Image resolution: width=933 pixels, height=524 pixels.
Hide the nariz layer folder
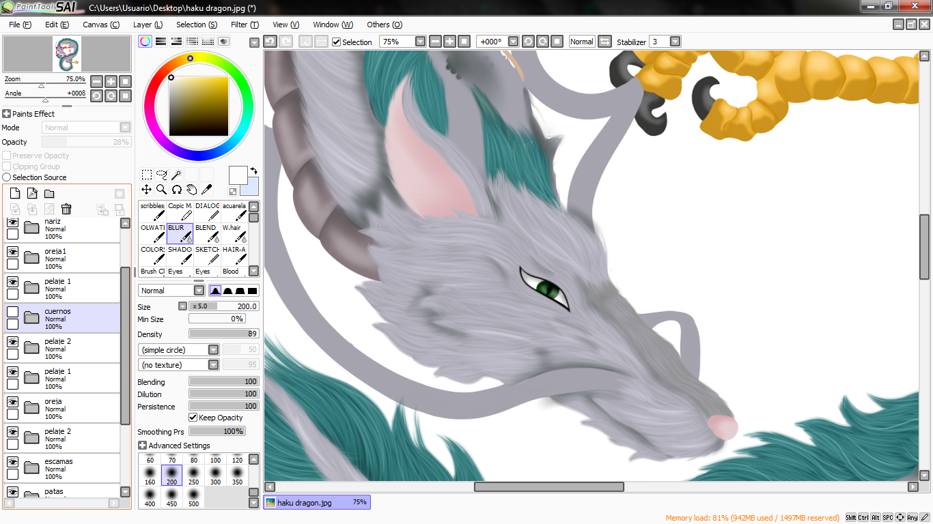(x=12, y=222)
